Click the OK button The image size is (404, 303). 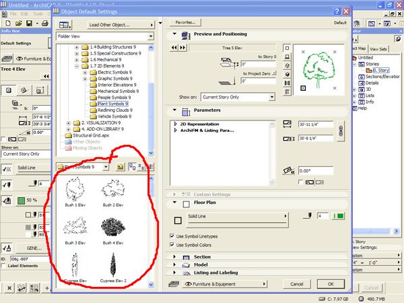pos(331,284)
